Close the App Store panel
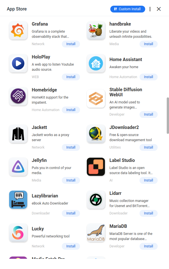The height and width of the screenshot is (269, 169). tap(159, 9)
